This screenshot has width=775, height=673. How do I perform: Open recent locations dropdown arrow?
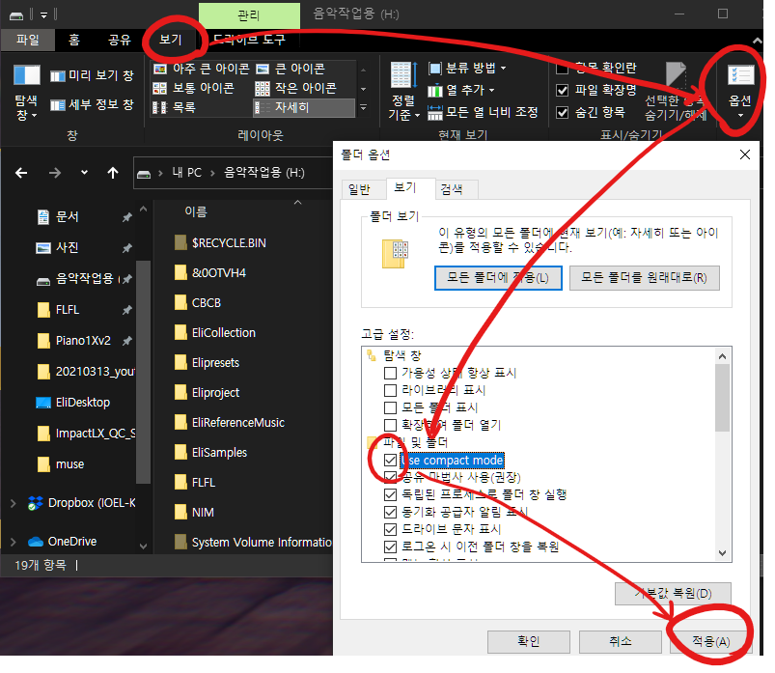click(84, 173)
